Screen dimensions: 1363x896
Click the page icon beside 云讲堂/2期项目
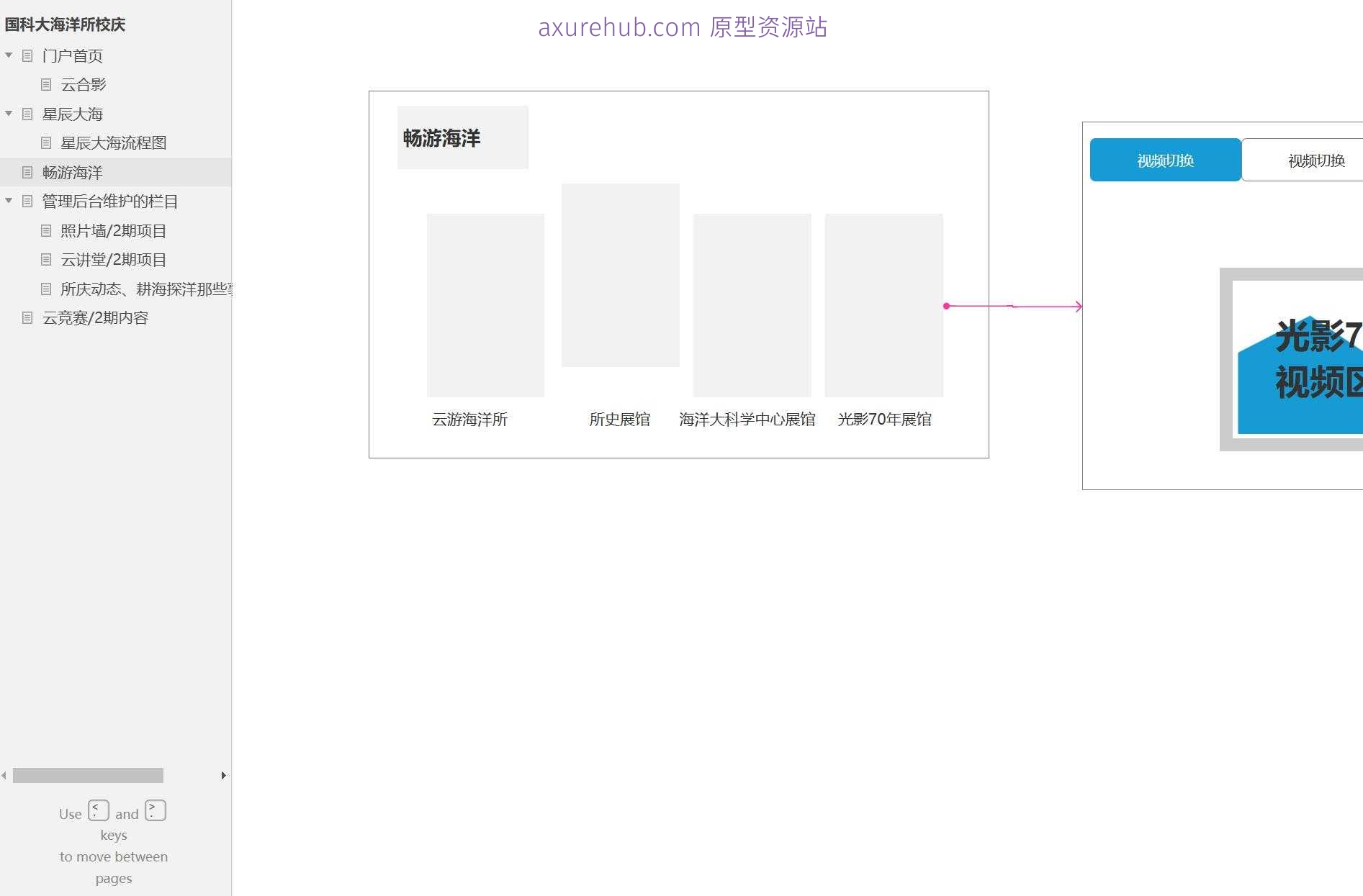point(45,260)
